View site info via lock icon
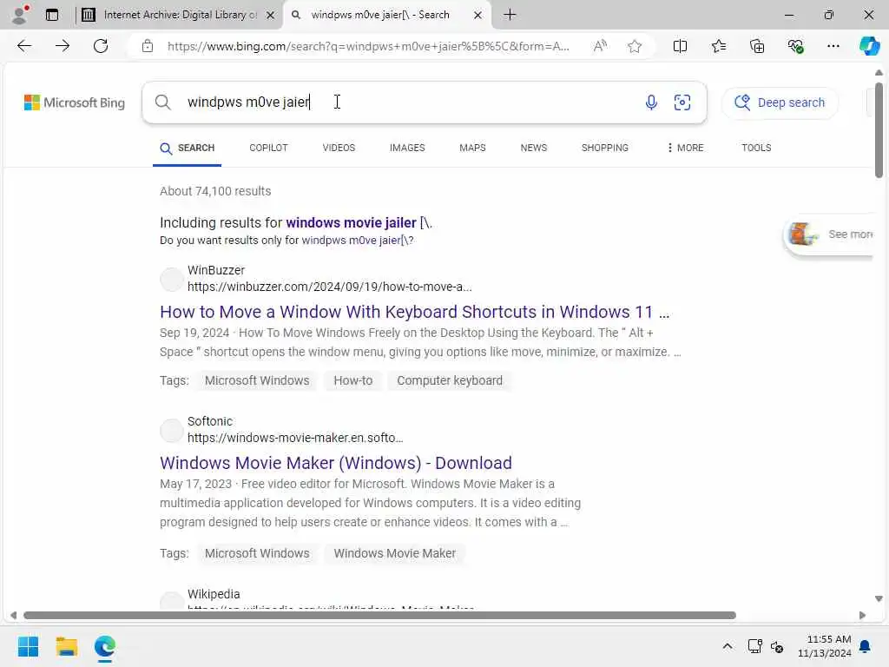The width and height of the screenshot is (889, 667). [x=148, y=46]
